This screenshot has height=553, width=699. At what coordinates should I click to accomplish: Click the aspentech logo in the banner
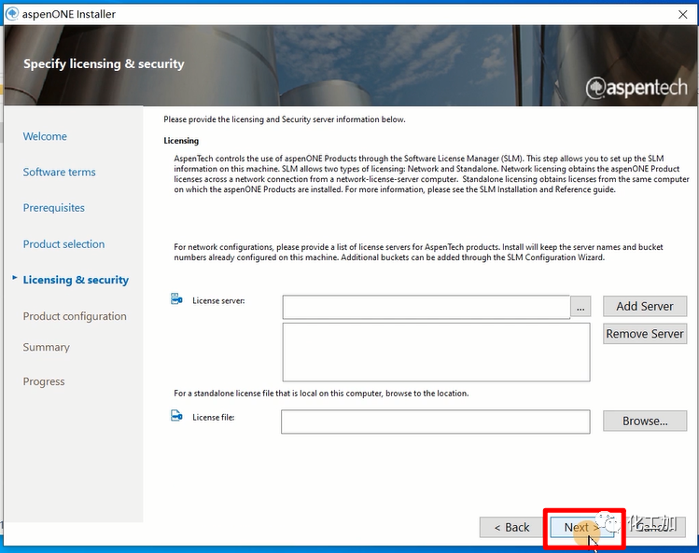pos(636,88)
